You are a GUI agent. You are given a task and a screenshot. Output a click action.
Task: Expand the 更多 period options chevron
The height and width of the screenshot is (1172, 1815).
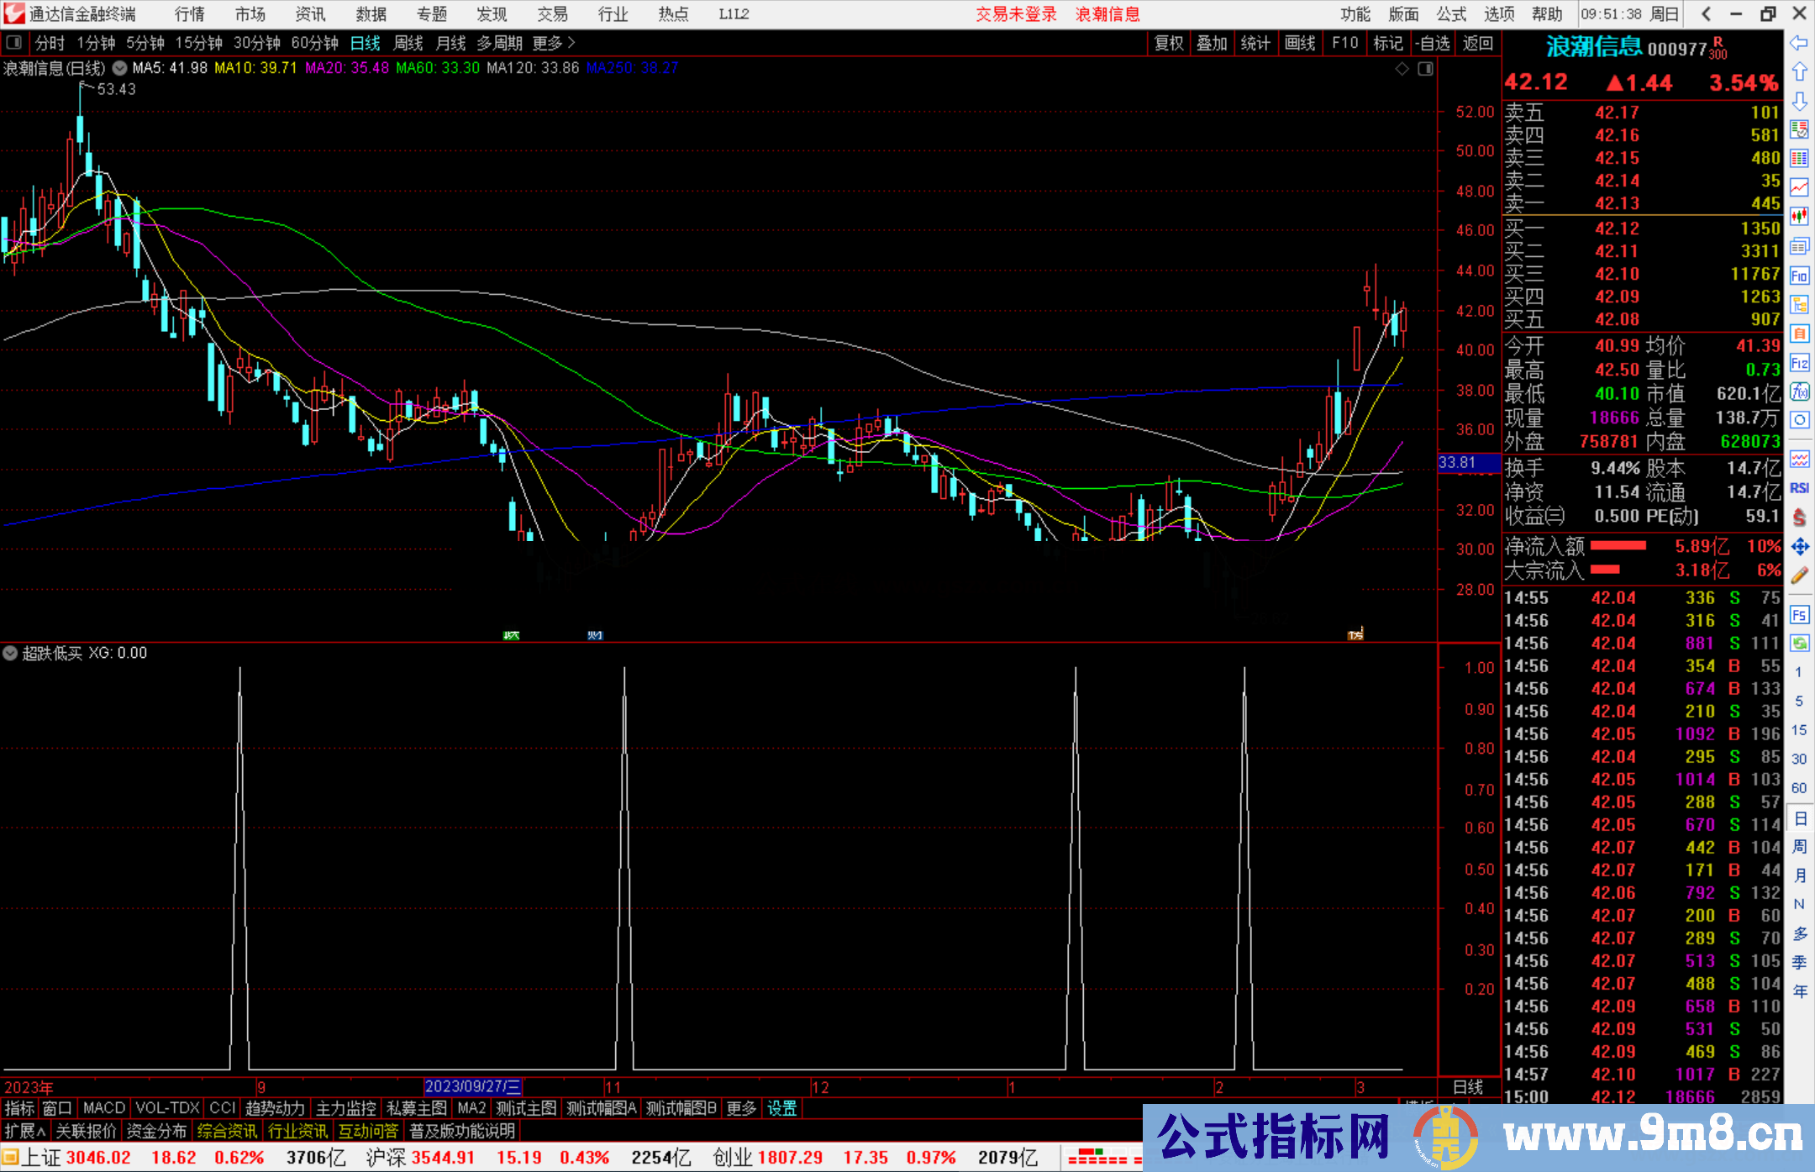click(571, 43)
